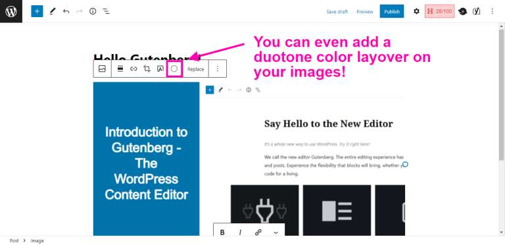Screen dimensions: 505x245
Task: Open block toolbar three-dot options
Action: tap(218, 68)
